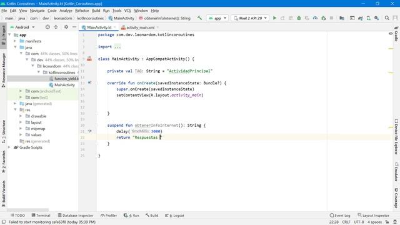Image resolution: width=400 pixels, height=225 pixels.
Task: Click the override gutter icon beside onCreate
Action: (x=89, y=82)
